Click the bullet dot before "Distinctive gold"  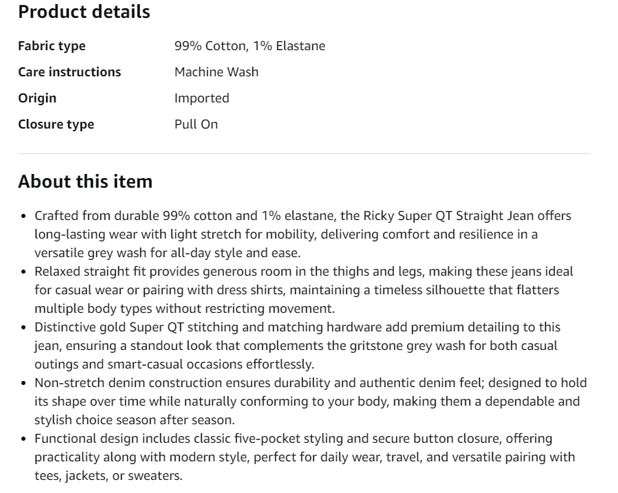[25, 328]
